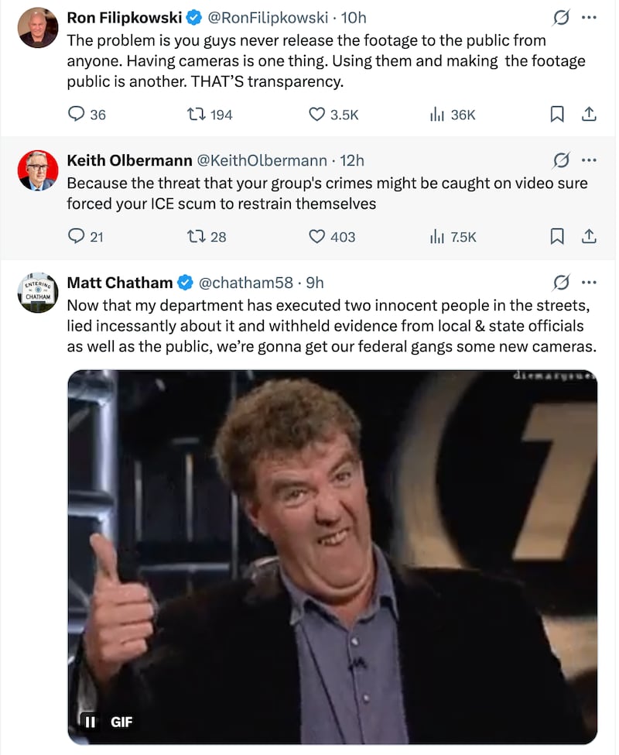Like Keith Olbermann's tweet
The width and height of the screenshot is (619, 755).
316,236
